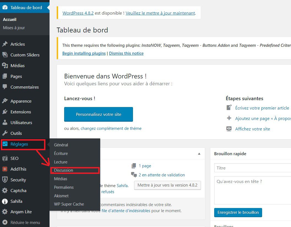291x227 pixels.
Task: Click the Tableau de bord page heading
Action: click(82, 30)
